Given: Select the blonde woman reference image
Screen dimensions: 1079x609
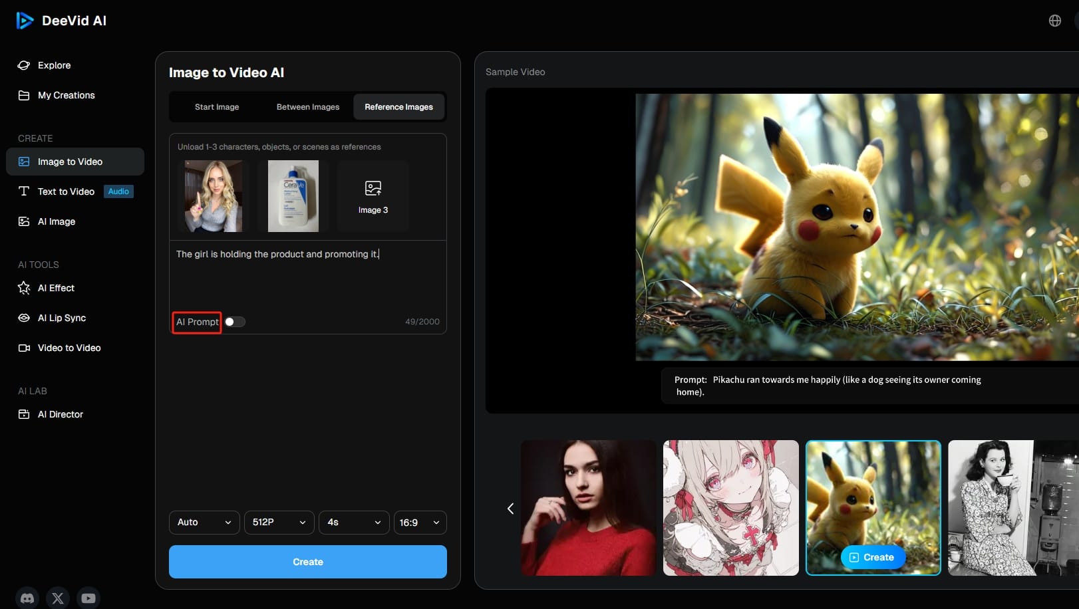Looking at the screenshot, I should pyautogui.click(x=214, y=196).
